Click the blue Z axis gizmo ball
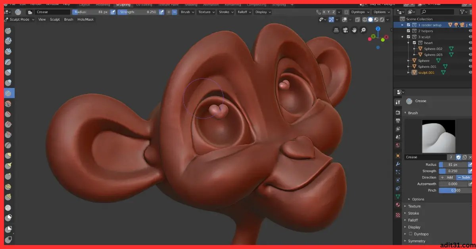Image resolution: width=476 pixels, height=249 pixels. click(378, 29)
